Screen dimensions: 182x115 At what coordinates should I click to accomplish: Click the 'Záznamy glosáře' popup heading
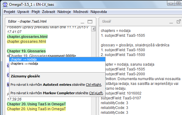coord(25,76)
